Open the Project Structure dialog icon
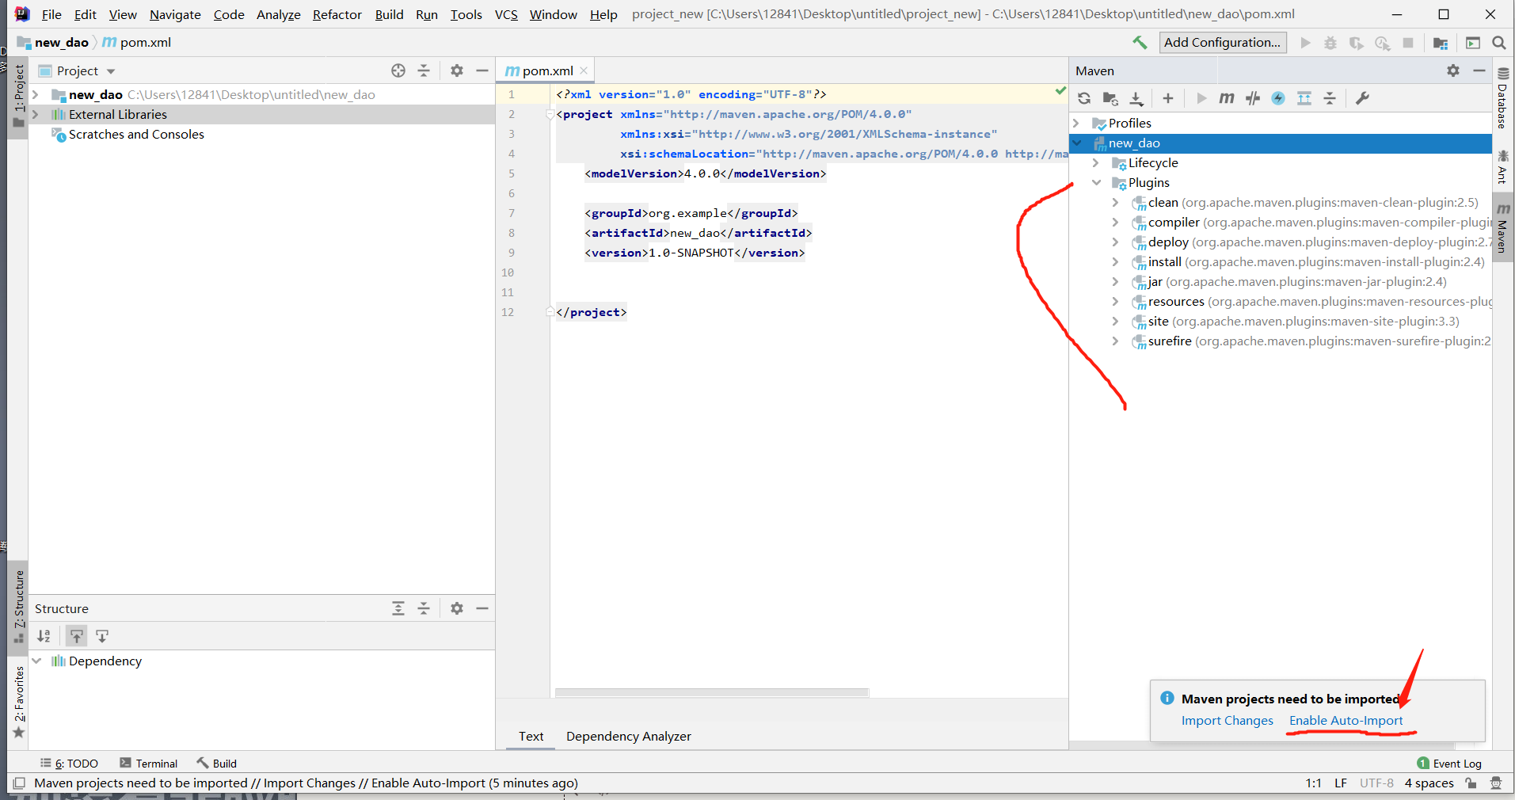The image size is (1515, 800). coord(1441,43)
